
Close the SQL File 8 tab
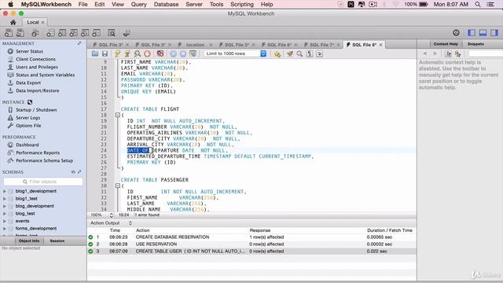(380, 45)
